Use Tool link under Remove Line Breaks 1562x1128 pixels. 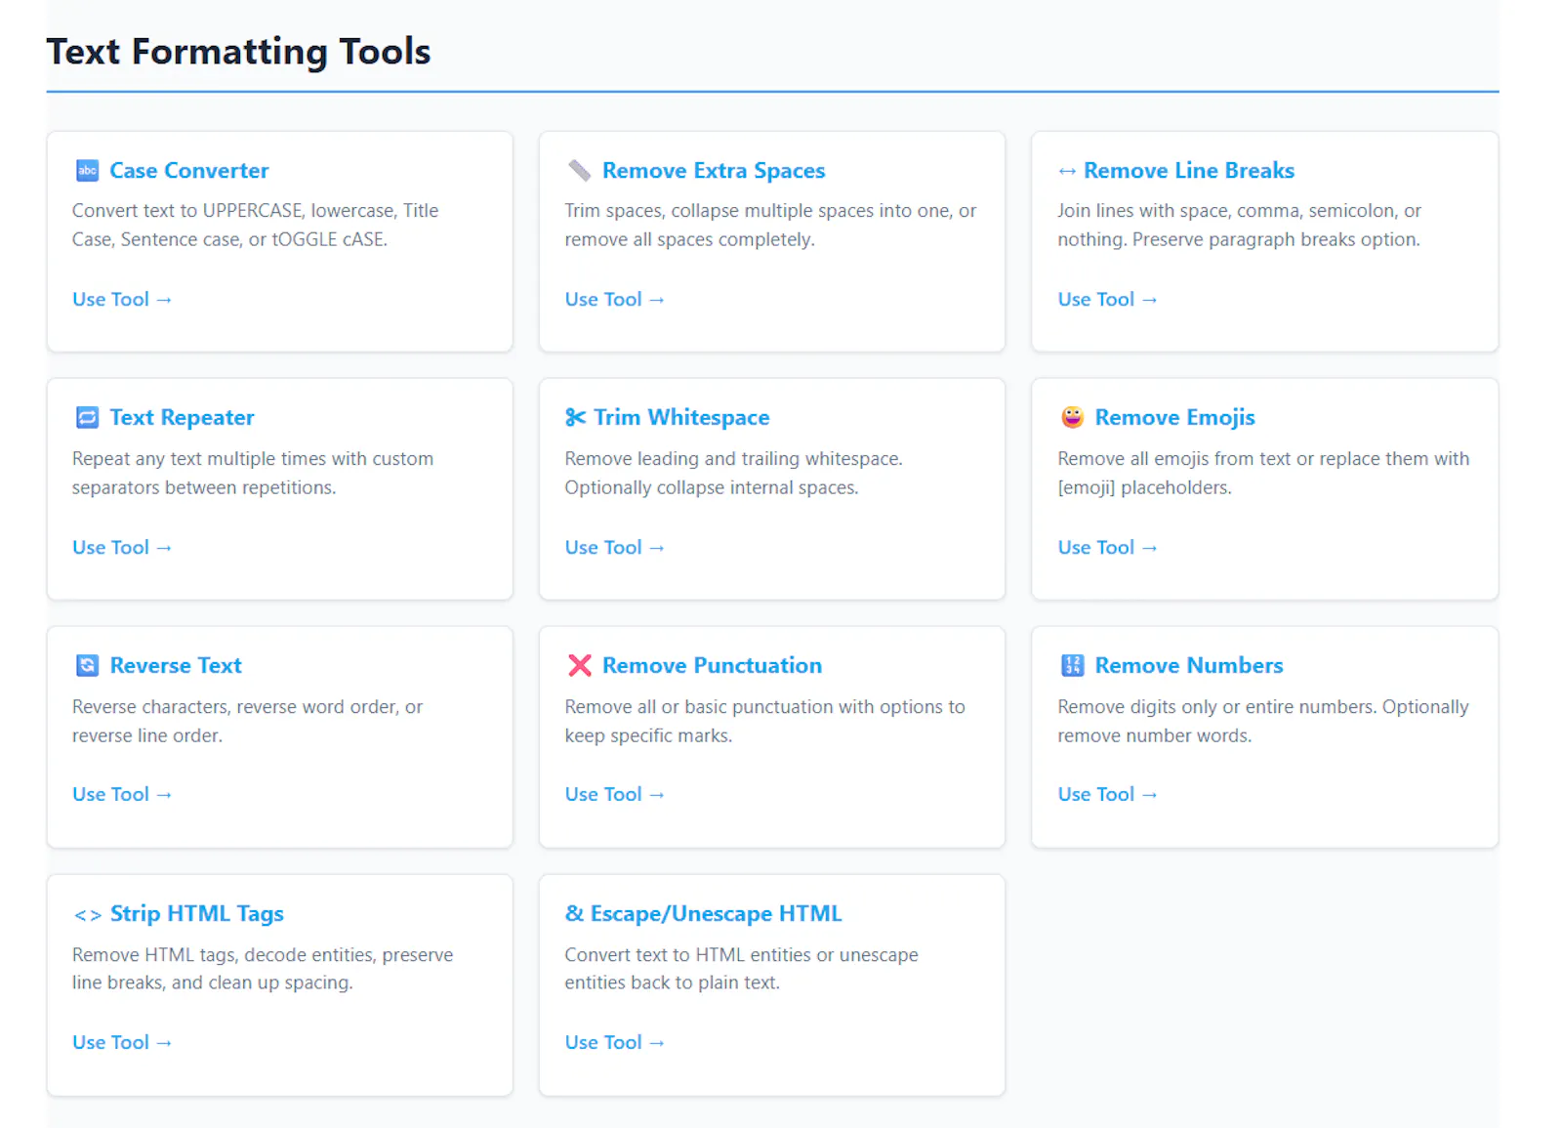[x=1107, y=300]
